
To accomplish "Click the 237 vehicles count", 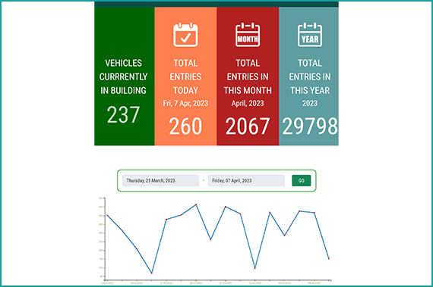I will coord(123,115).
